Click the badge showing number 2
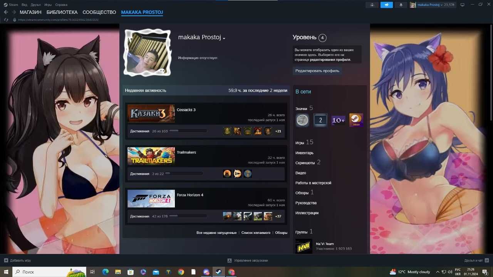 coord(320,120)
